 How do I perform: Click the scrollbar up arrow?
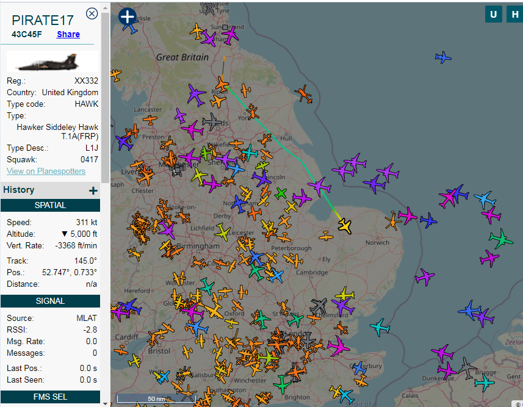pos(106,8)
